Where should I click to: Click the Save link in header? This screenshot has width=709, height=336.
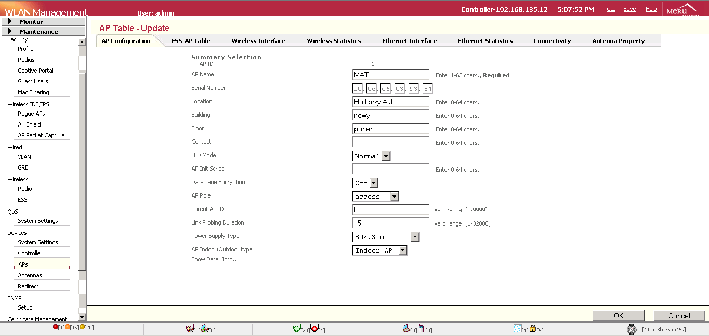tap(629, 9)
